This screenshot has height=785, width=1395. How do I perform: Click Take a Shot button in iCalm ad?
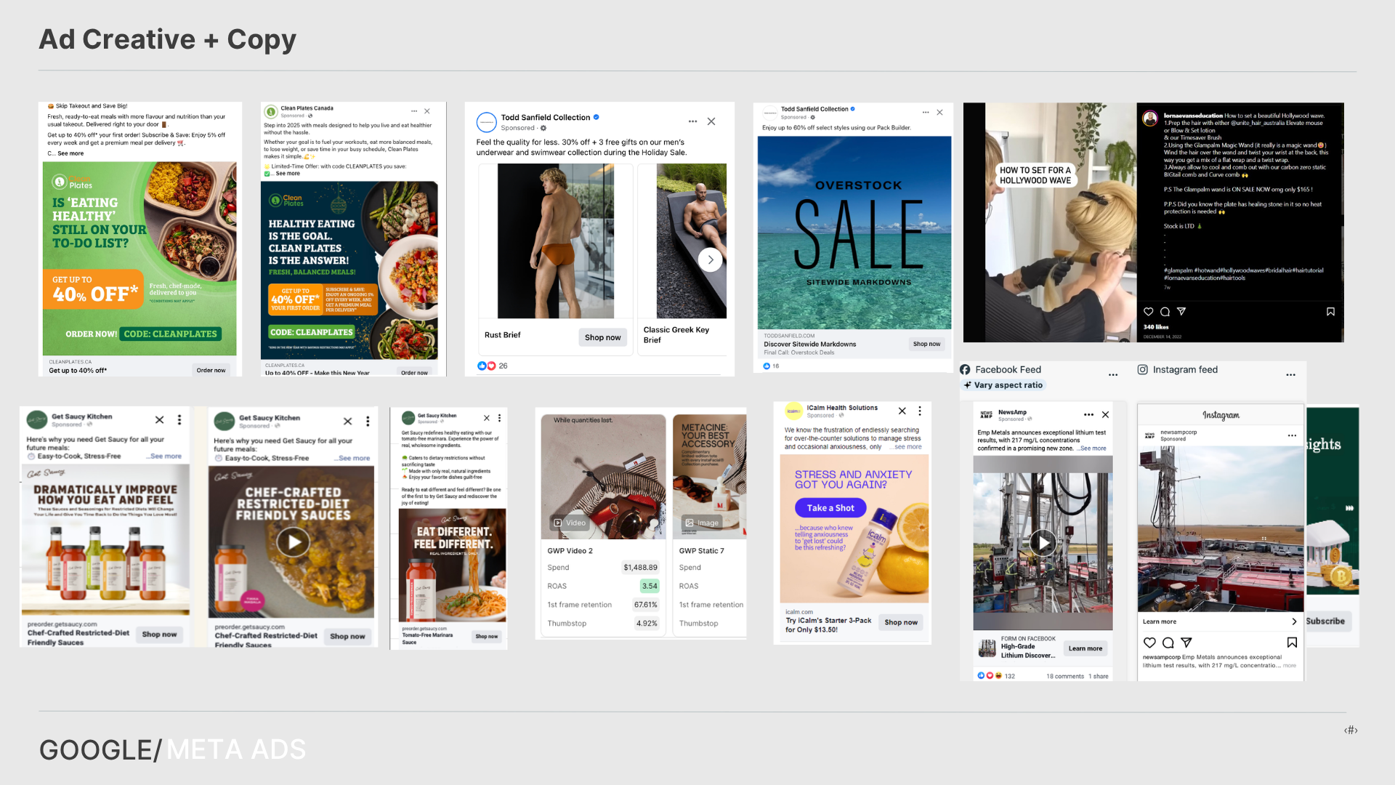[x=830, y=508]
